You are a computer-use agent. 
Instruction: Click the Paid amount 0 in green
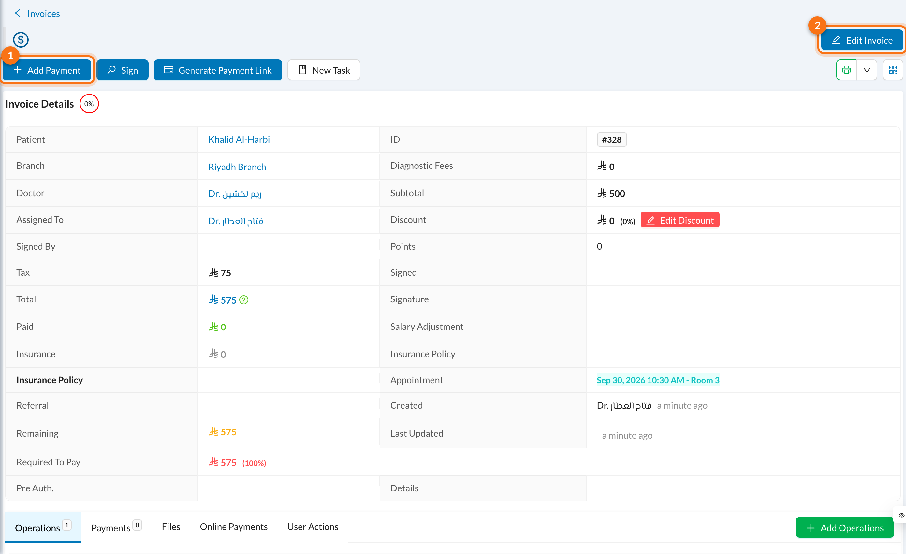pos(217,327)
